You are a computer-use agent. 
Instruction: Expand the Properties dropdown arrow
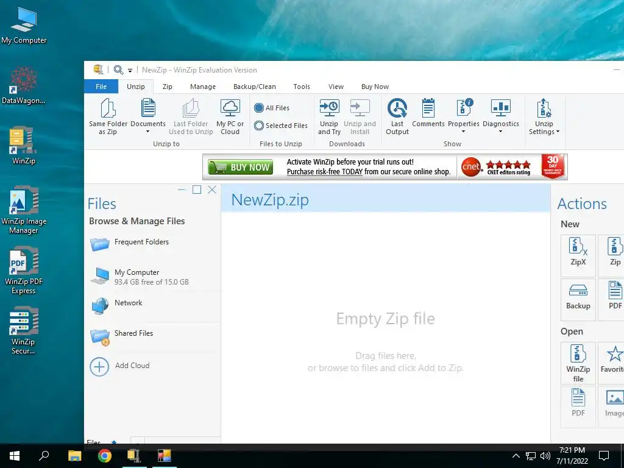[x=463, y=132]
